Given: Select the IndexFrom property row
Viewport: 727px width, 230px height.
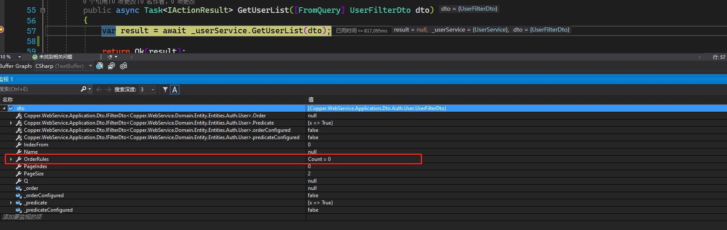Looking at the screenshot, I should point(363,145).
